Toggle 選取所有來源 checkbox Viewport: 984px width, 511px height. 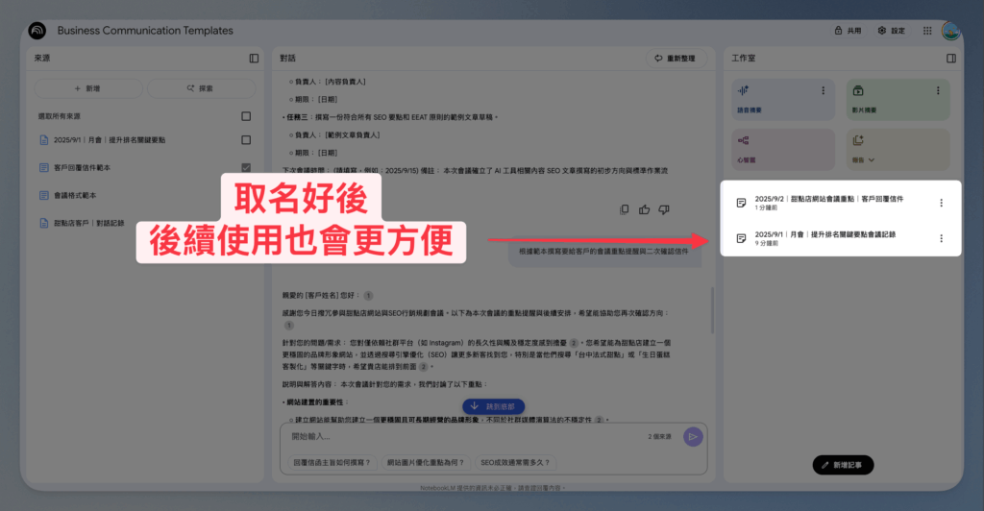[x=246, y=116]
